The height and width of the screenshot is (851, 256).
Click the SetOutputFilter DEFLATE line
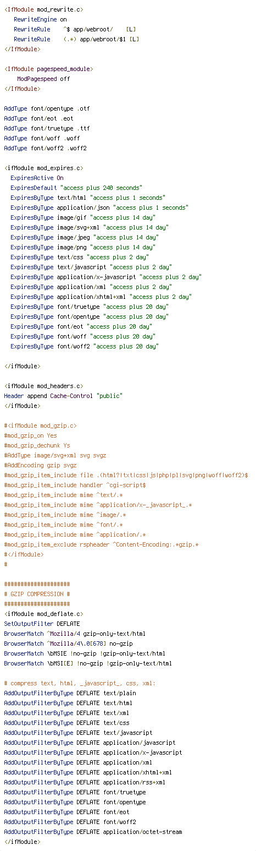42,624
